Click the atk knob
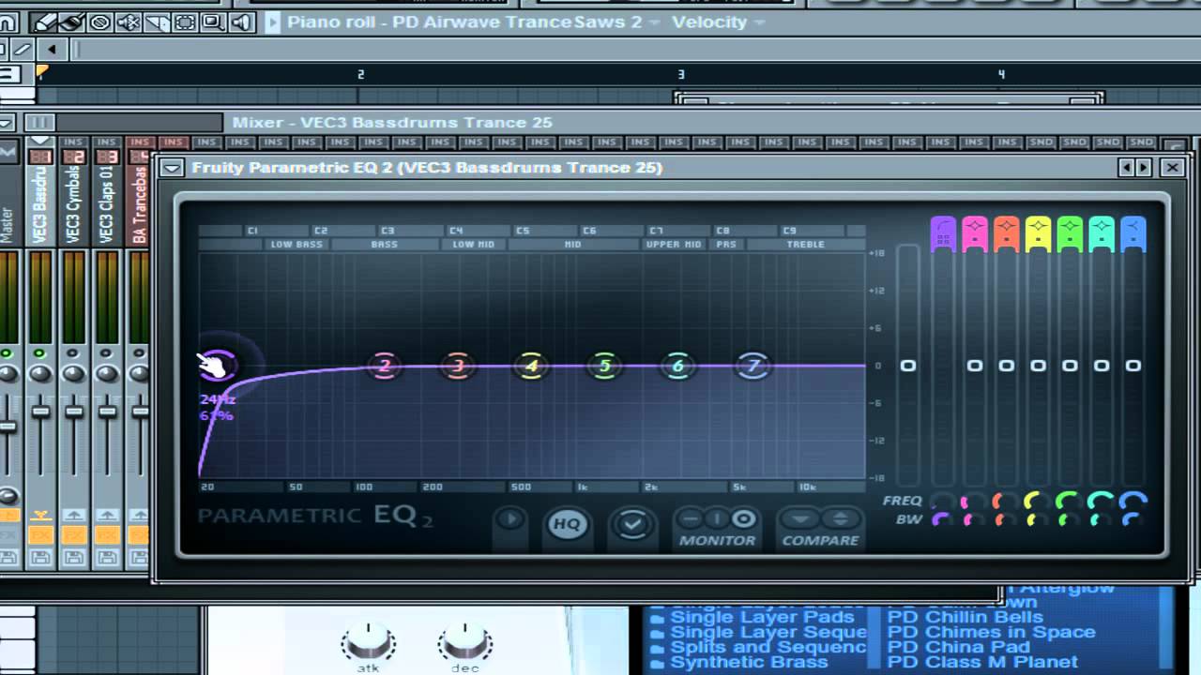This screenshot has height=675, width=1201. click(368, 643)
